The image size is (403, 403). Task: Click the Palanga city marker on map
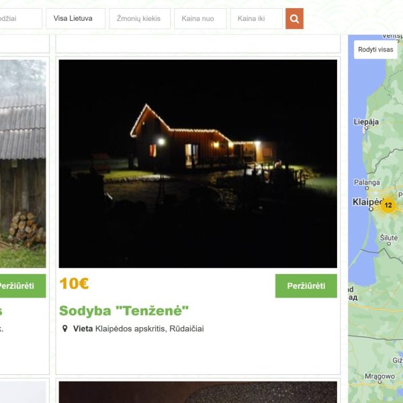point(367,188)
